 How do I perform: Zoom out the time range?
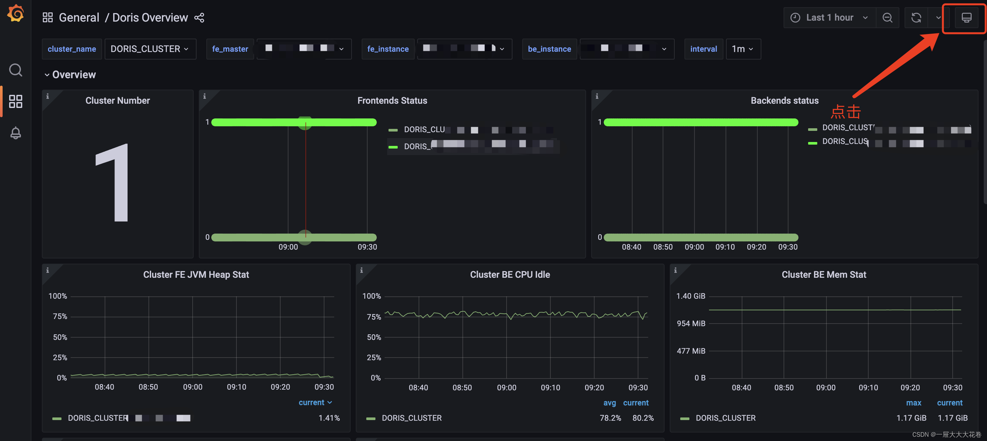click(887, 18)
